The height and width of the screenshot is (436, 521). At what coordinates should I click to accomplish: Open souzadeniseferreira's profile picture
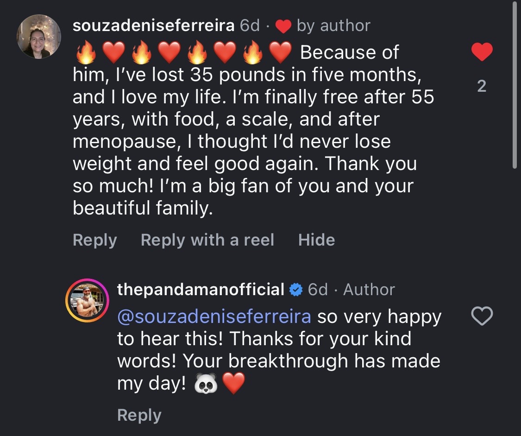[x=39, y=37]
